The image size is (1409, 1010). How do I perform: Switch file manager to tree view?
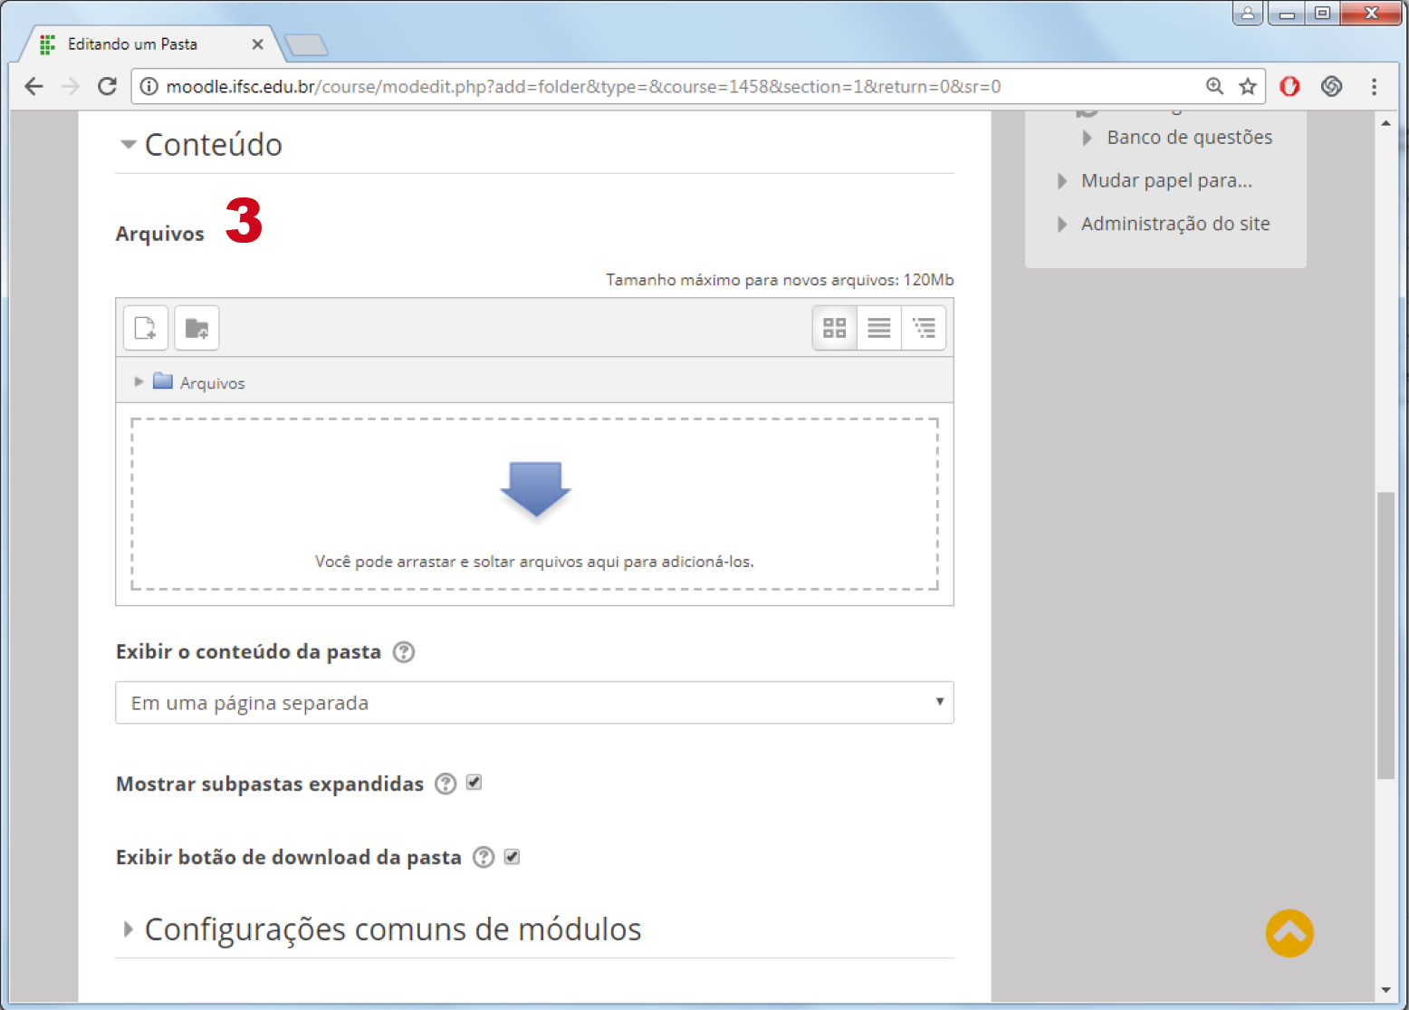tap(924, 328)
